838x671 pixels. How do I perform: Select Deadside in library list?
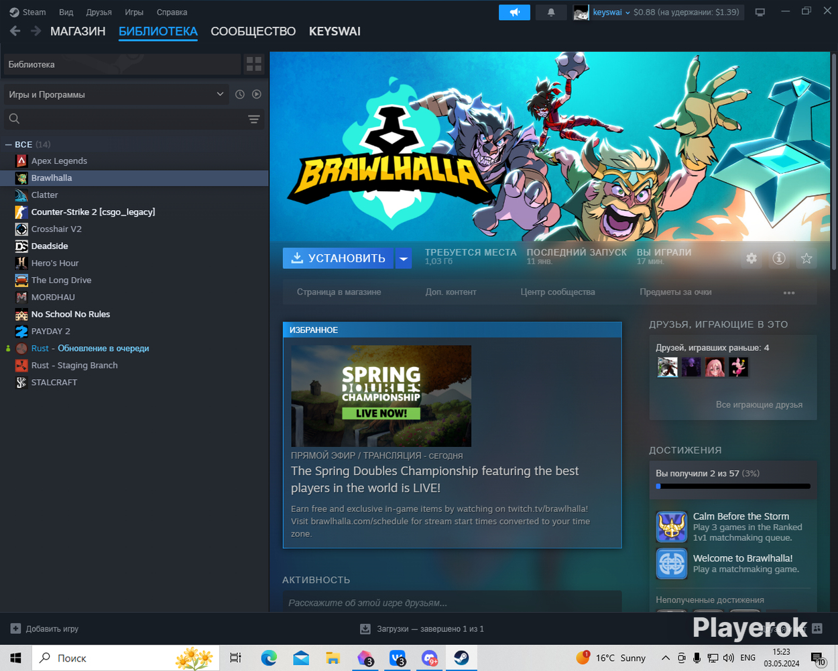click(134, 246)
